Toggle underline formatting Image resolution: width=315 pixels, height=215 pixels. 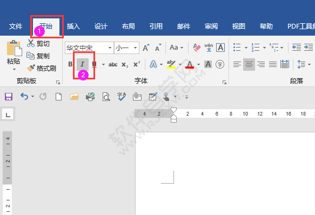[94, 64]
